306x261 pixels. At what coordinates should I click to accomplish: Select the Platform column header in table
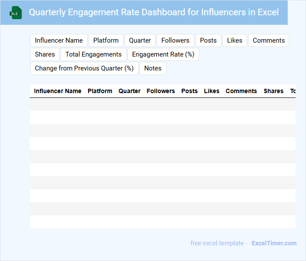click(100, 91)
